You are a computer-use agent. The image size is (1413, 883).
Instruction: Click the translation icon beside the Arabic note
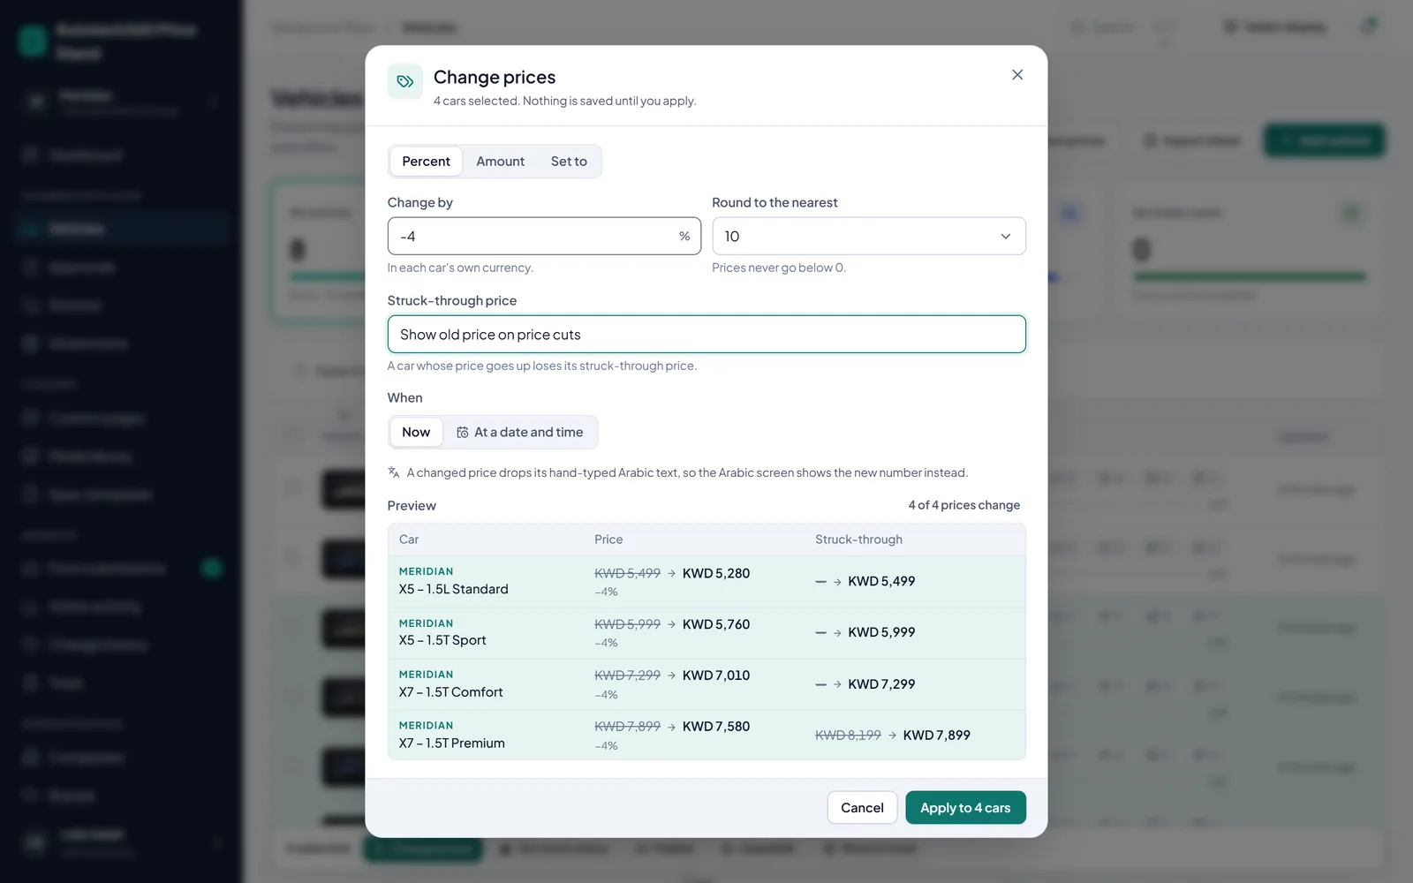pos(394,472)
